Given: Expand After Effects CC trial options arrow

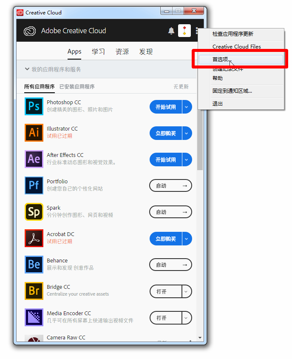Looking at the screenshot, I should point(187,160).
